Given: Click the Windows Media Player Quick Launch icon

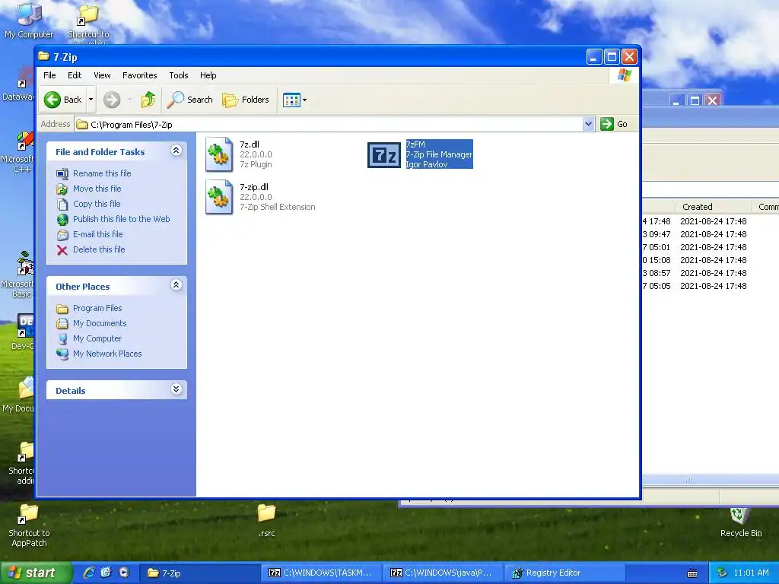Looking at the screenshot, I should point(124,573).
